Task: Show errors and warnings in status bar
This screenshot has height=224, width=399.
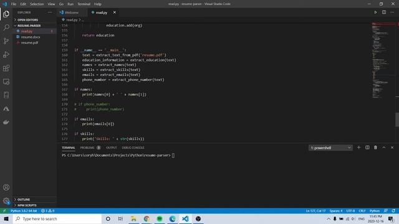Action: pos(47,211)
